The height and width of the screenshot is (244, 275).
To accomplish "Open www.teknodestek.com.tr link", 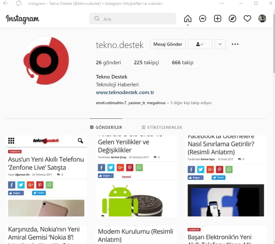I will pyautogui.click(x=125, y=92).
